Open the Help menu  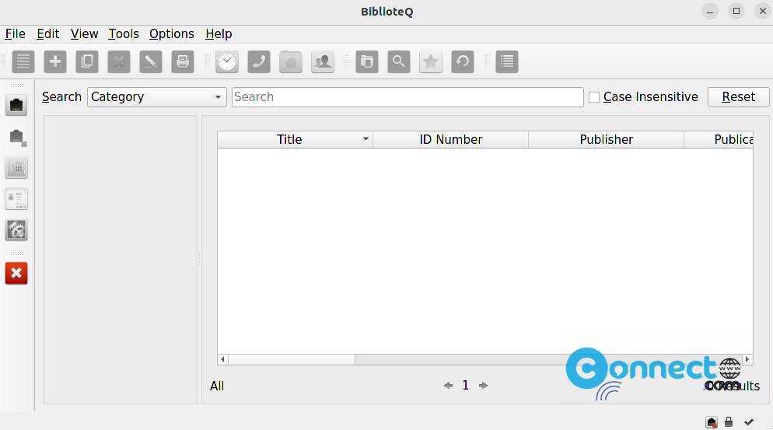[x=219, y=34]
